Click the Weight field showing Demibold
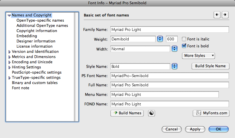The width and height of the screenshot is (235, 138). 133,39
